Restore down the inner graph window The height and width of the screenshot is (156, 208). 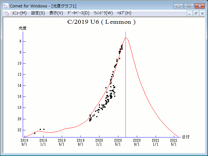(196, 13)
